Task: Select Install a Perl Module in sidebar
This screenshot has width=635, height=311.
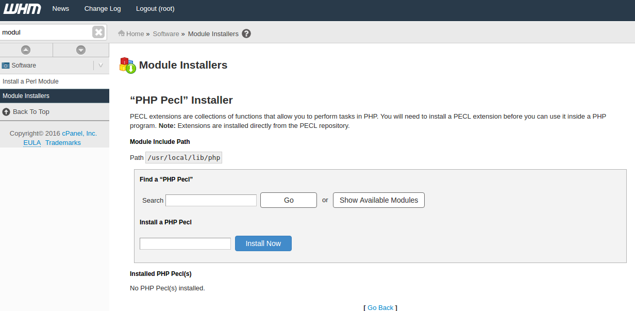Action: click(30, 81)
